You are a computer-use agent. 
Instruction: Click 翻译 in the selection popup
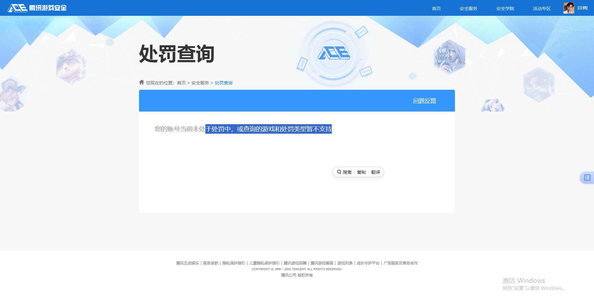coord(375,172)
